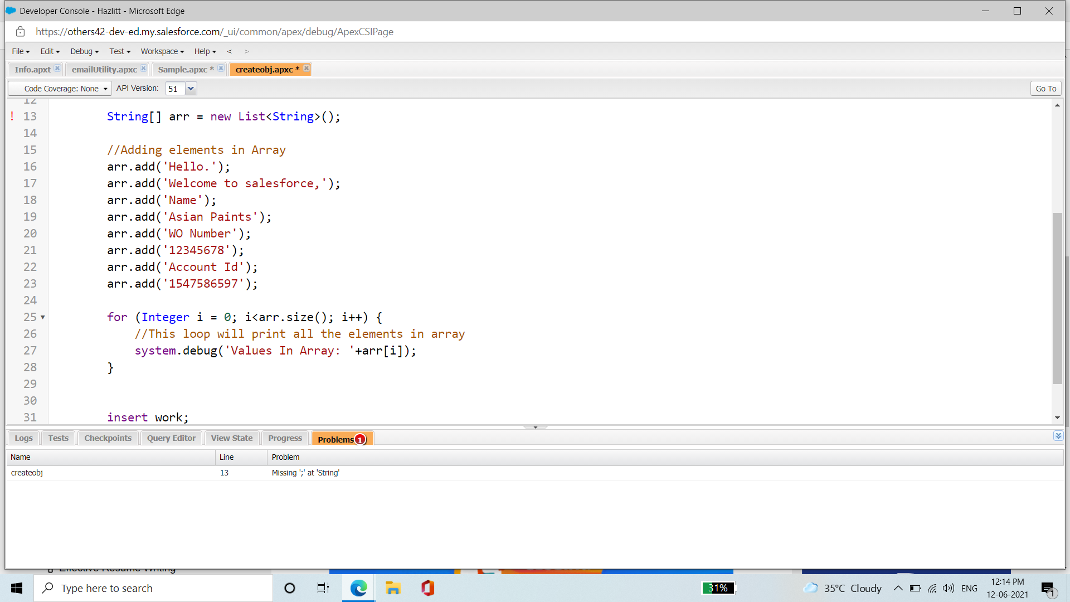1070x602 pixels.
Task: Click the red error count badge on Problems
Action: (360, 439)
